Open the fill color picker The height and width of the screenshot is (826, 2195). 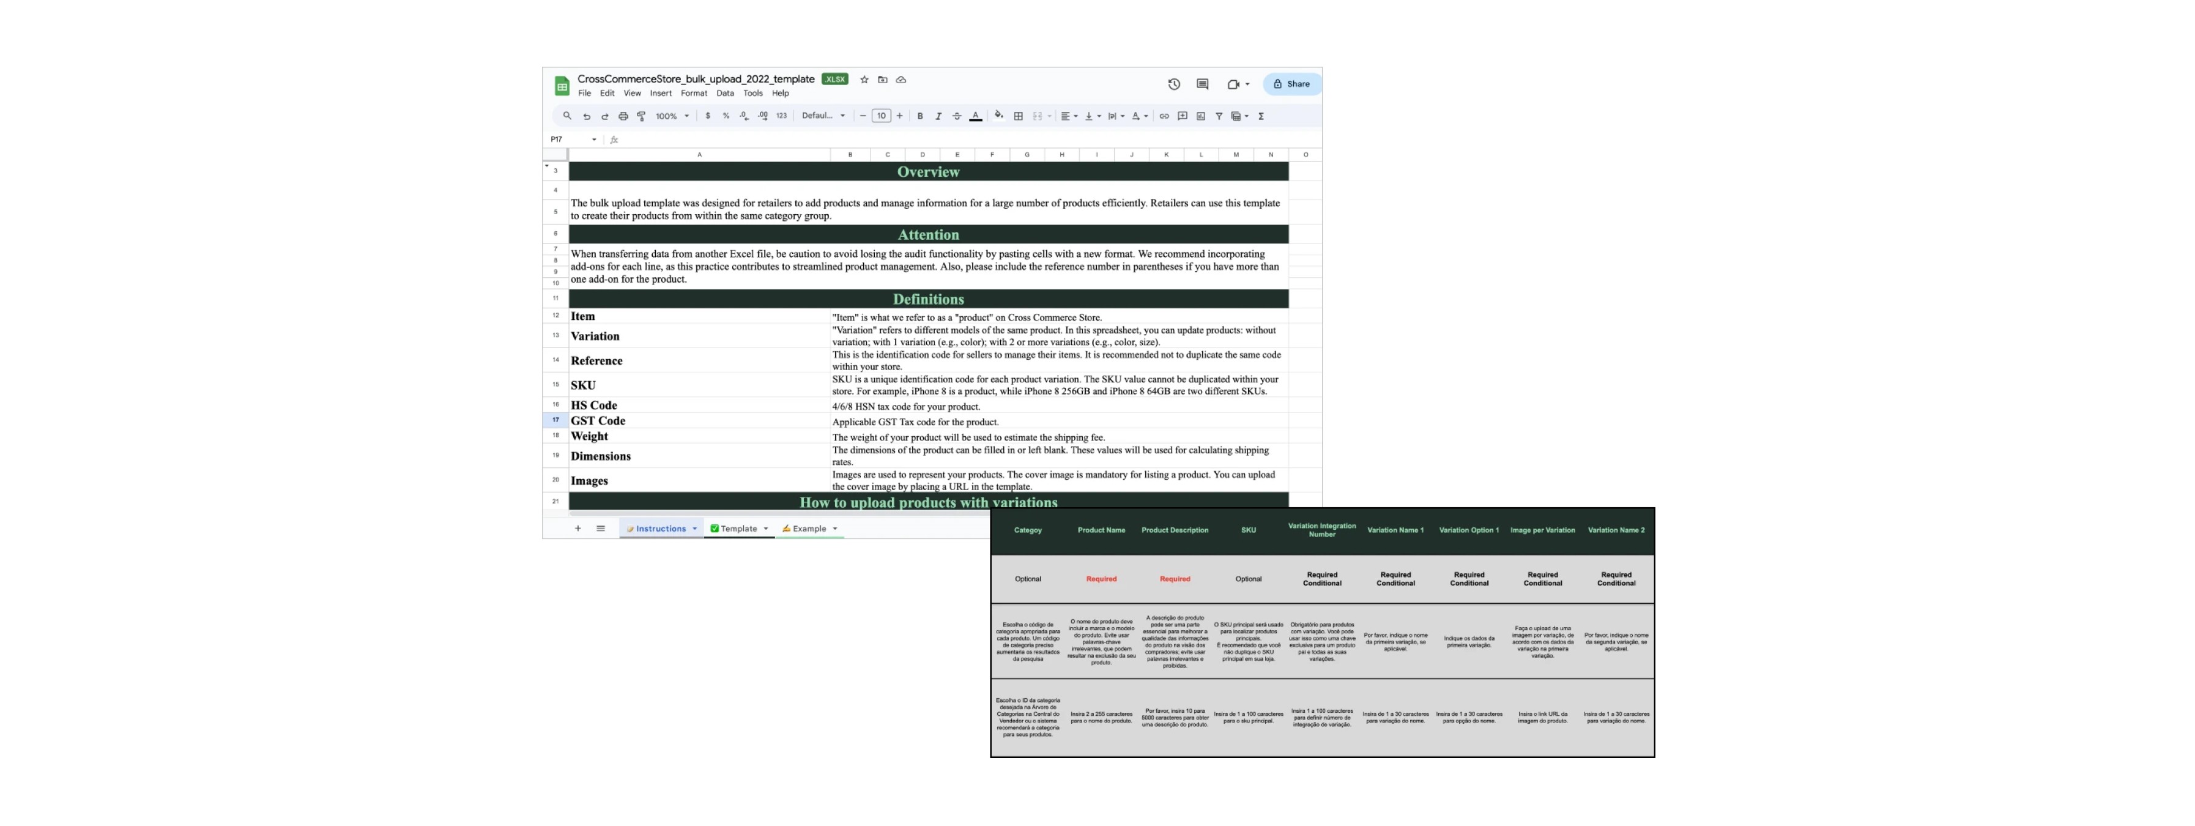(x=998, y=116)
